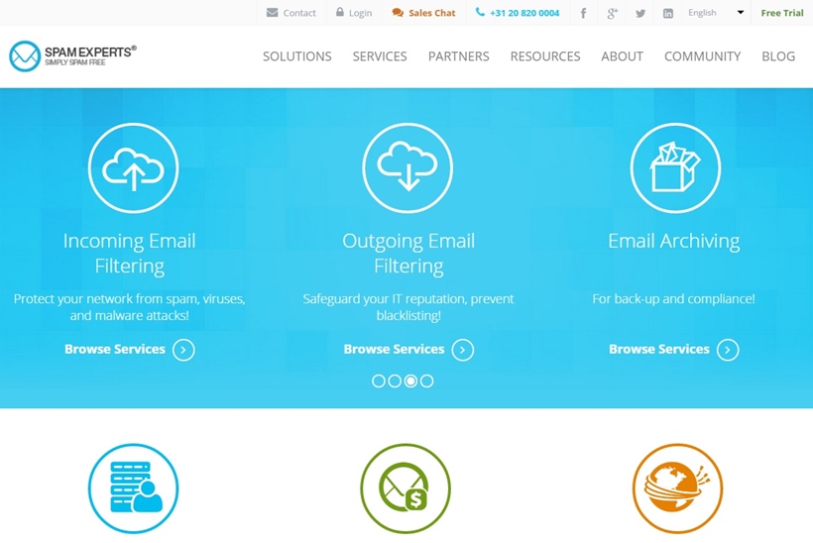The width and height of the screenshot is (813, 543).
Task: Click the Twitter bird icon
Action: pos(640,13)
